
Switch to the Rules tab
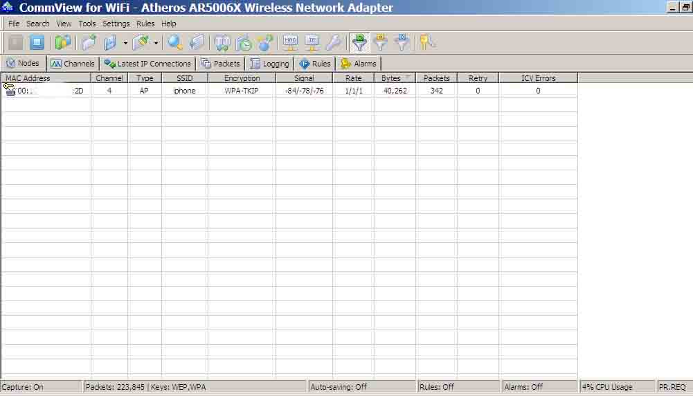315,64
